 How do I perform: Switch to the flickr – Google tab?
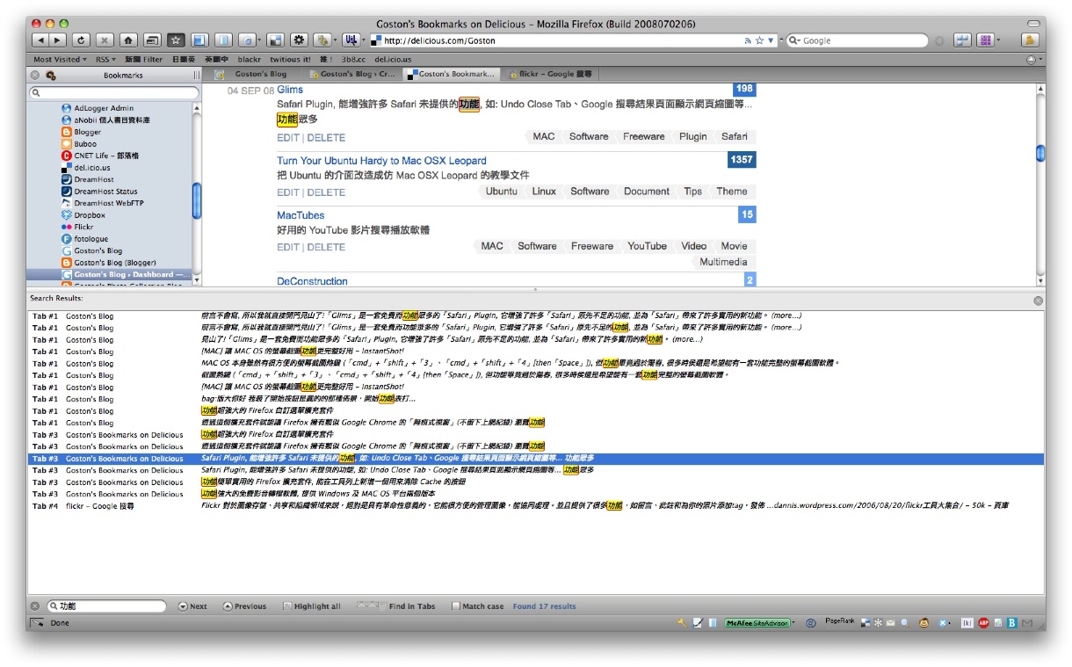pyautogui.click(x=549, y=75)
